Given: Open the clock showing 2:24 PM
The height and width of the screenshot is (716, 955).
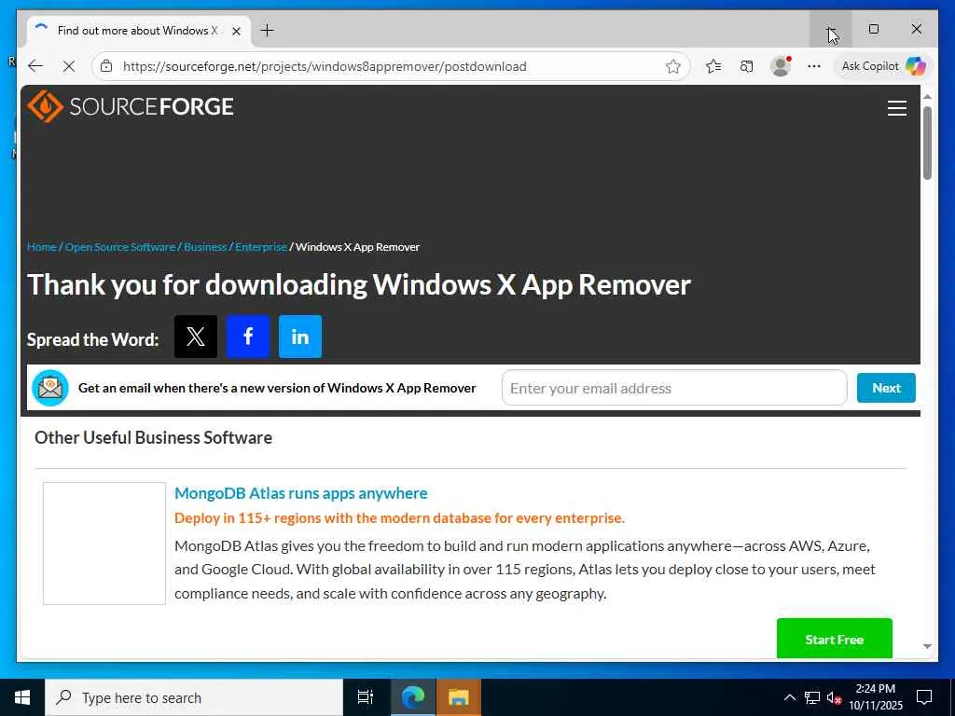Looking at the screenshot, I should (x=875, y=697).
